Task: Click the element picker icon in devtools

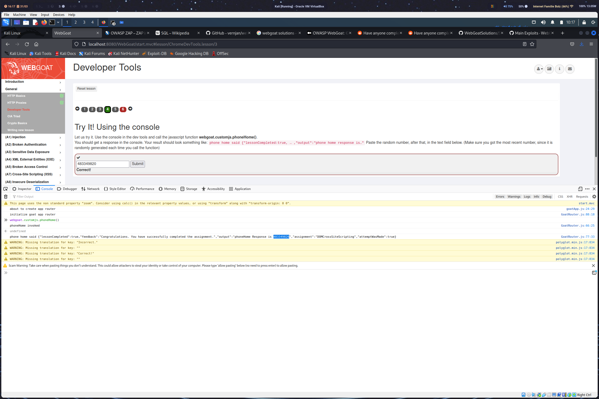Action: tap(6, 189)
